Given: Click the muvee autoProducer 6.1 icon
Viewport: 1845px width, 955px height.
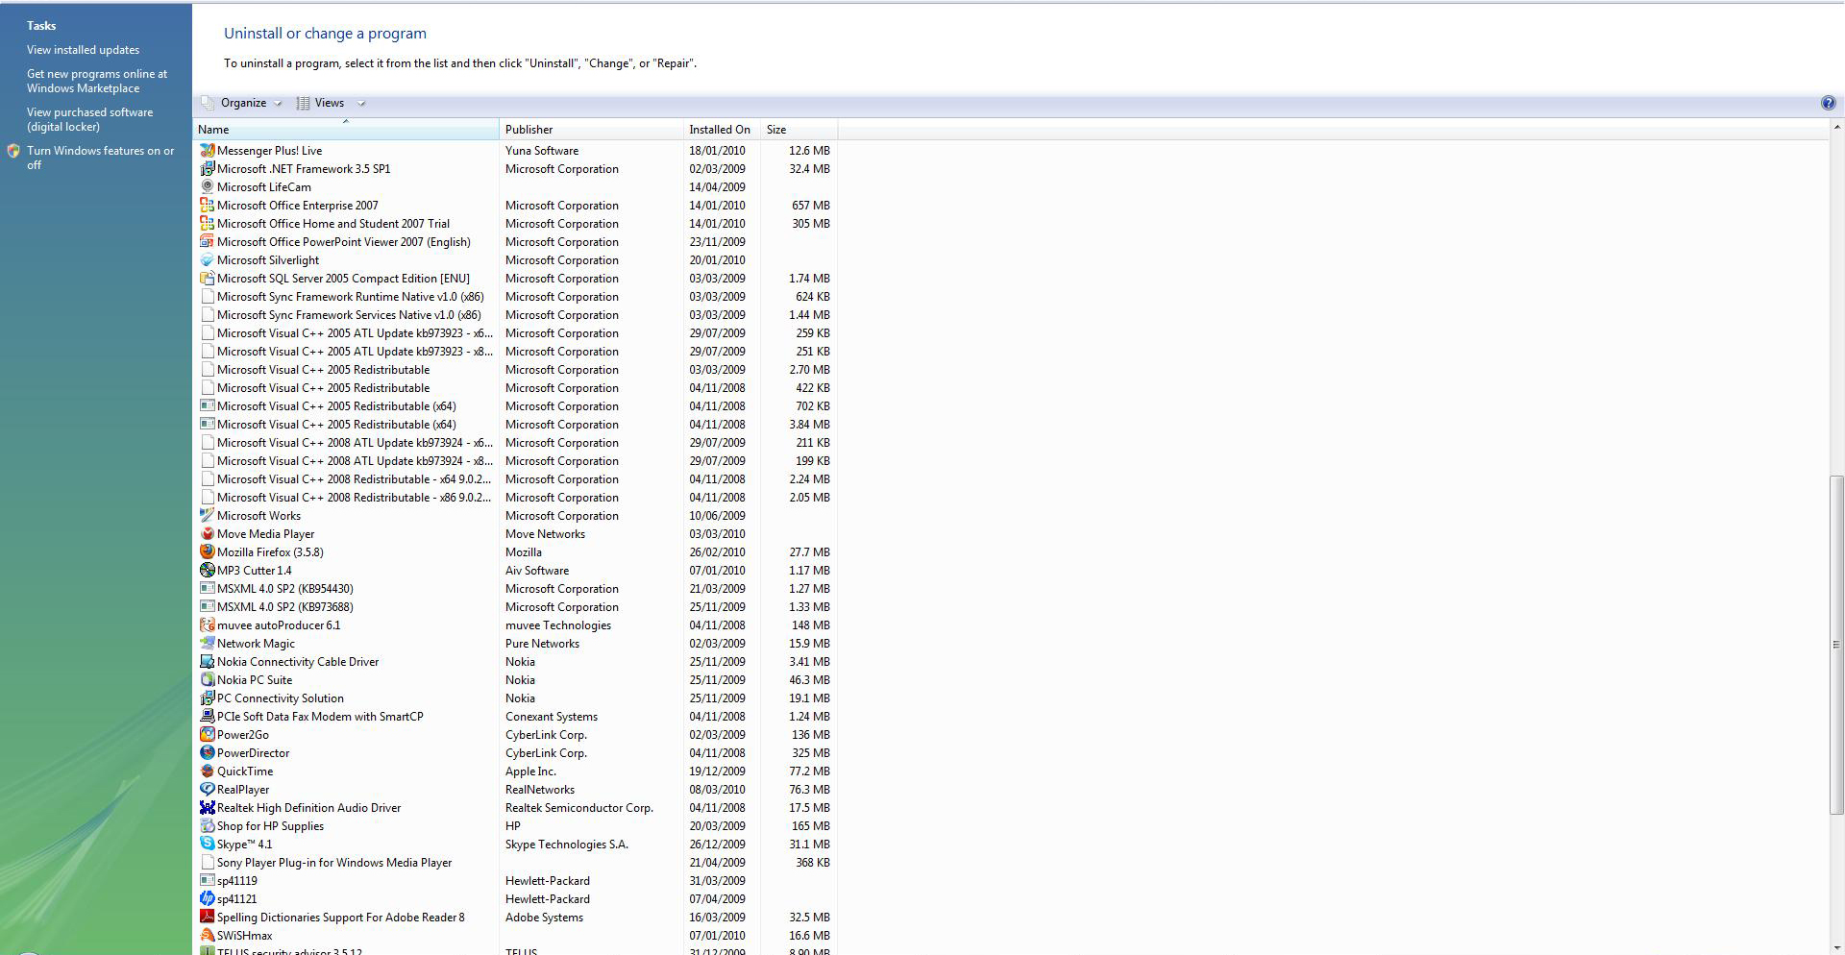Looking at the screenshot, I should click(x=207, y=624).
